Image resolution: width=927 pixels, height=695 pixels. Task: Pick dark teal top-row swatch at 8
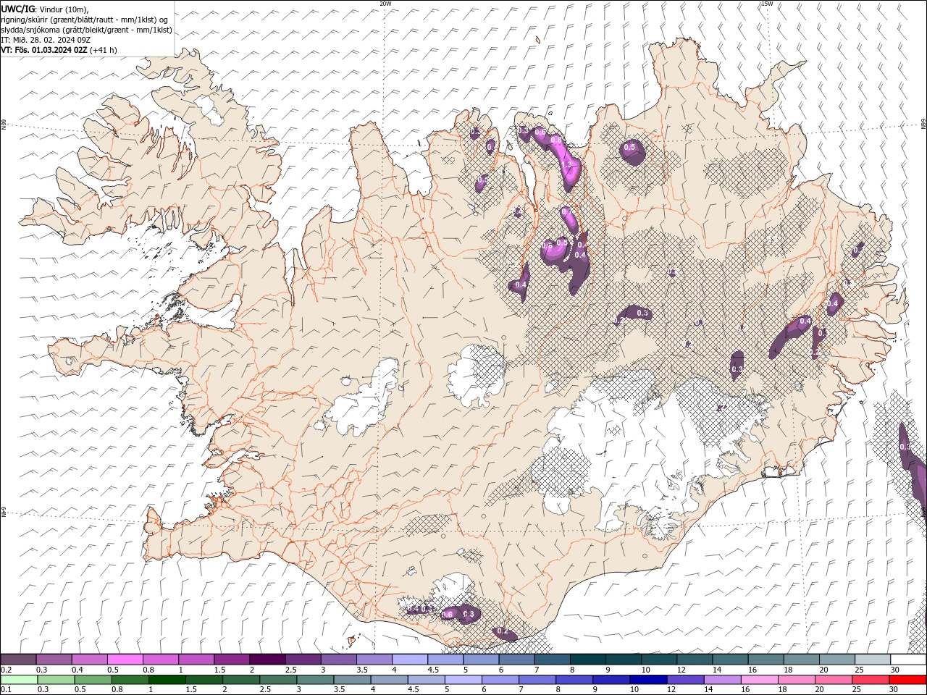coord(587,660)
